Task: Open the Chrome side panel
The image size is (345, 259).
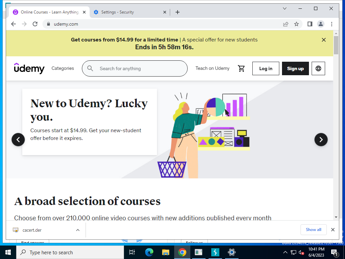Action: 310,24
